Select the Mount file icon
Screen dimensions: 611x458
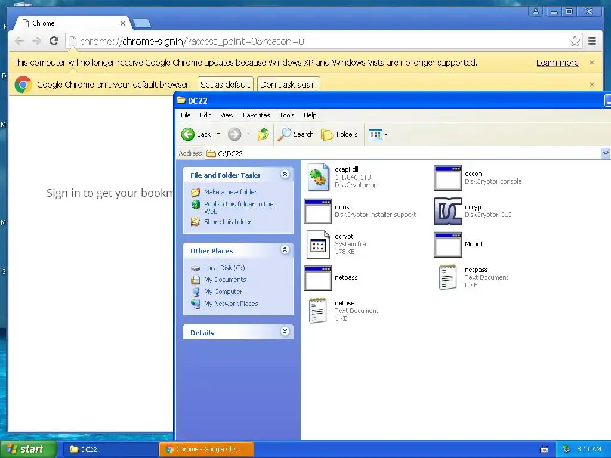448,245
